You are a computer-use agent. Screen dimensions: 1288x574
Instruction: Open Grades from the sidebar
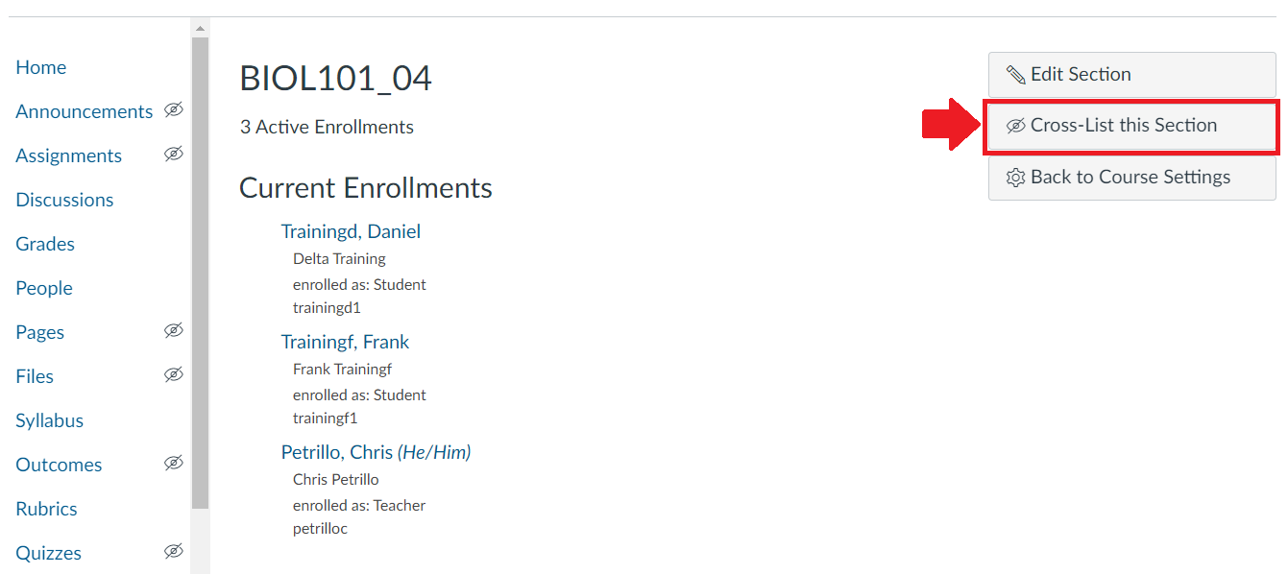[x=44, y=243]
